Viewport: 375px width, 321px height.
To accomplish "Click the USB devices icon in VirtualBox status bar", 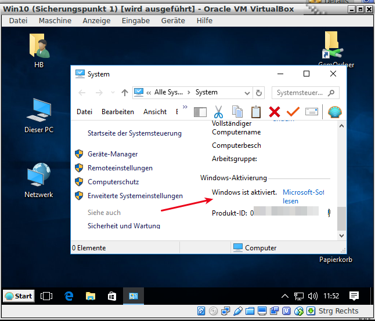I will click(x=238, y=311).
